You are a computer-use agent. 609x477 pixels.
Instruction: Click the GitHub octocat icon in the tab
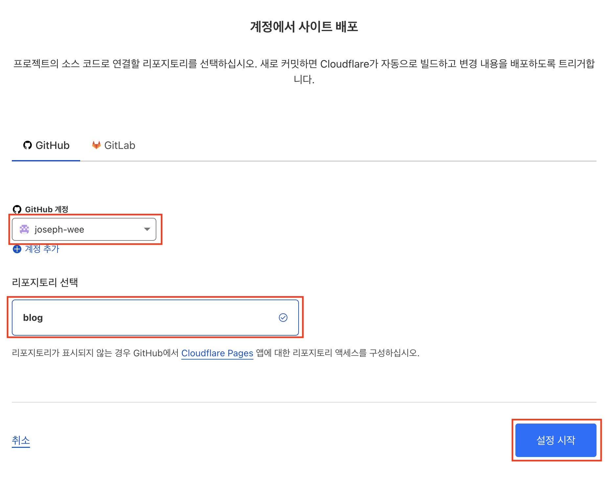pyautogui.click(x=28, y=145)
